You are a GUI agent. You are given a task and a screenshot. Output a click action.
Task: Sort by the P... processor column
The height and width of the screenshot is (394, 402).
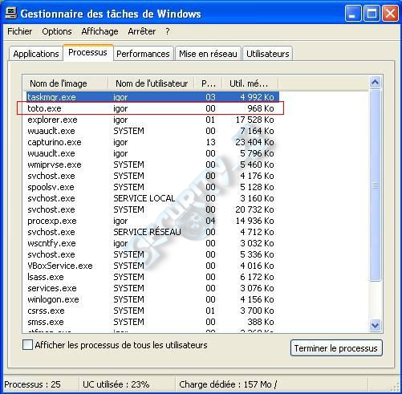click(x=209, y=83)
